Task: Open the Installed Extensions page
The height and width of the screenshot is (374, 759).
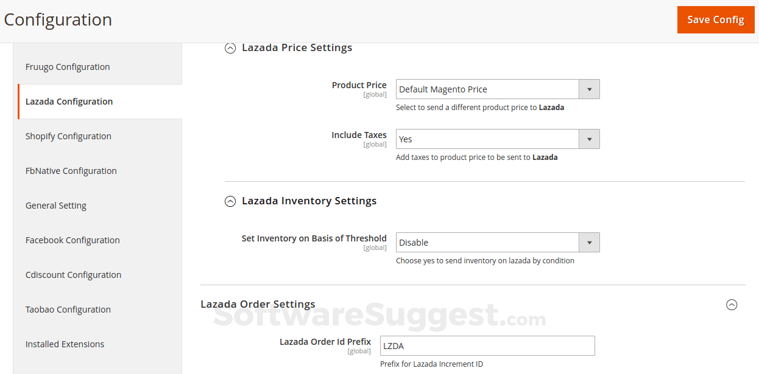Action: 65,344
